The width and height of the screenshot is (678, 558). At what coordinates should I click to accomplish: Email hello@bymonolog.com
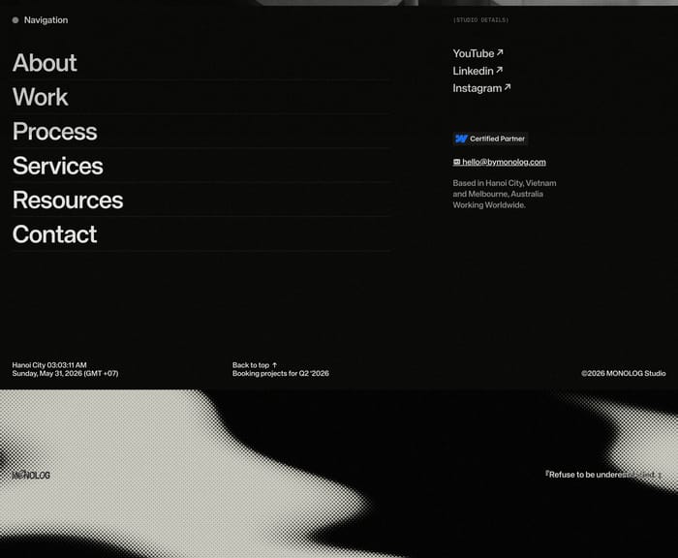[x=500, y=162]
